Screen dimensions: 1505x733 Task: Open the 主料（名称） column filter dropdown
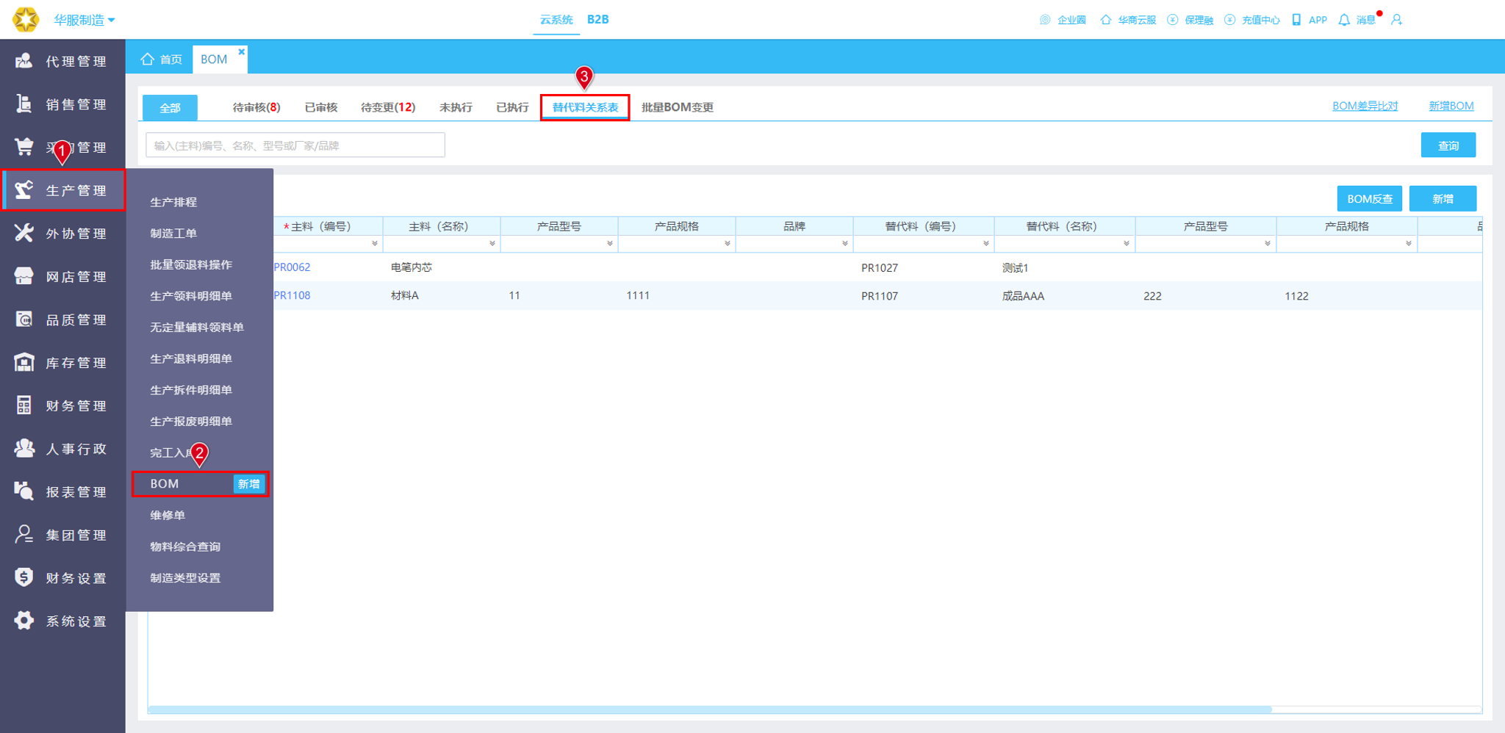[x=492, y=243]
